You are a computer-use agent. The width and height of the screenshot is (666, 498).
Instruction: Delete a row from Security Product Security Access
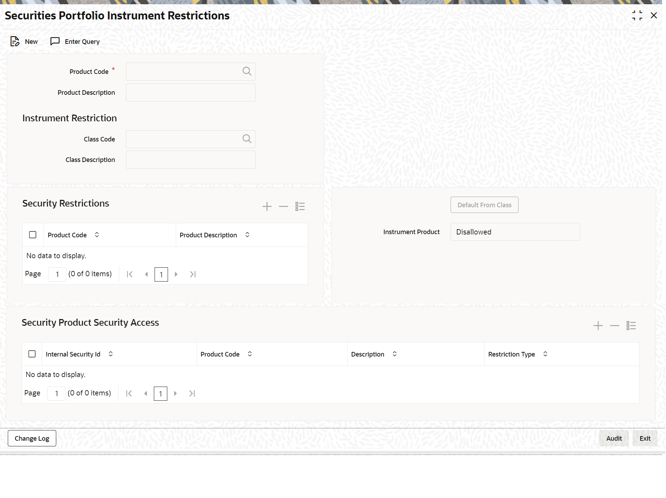(x=615, y=325)
